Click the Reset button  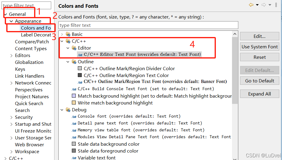260,57
